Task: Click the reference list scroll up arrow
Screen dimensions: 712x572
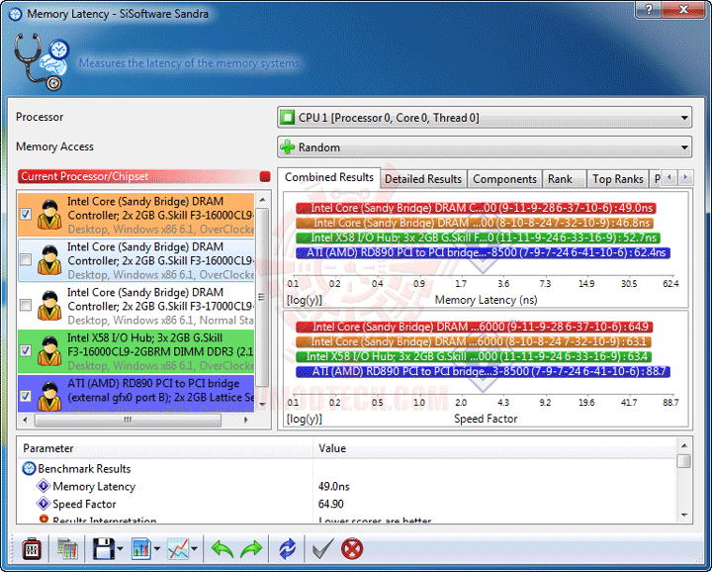Action: tap(262, 200)
